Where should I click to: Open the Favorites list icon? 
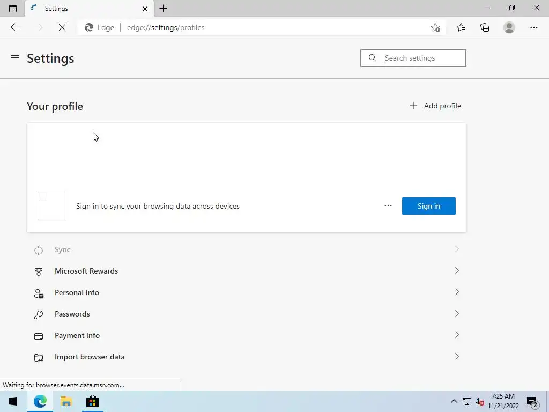(x=461, y=27)
